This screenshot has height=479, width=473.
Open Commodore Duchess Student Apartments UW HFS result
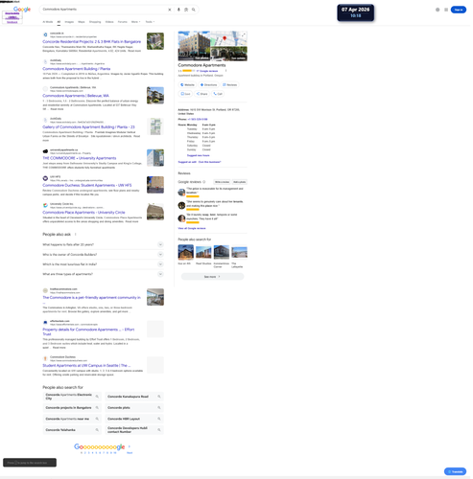click(x=87, y=185)
